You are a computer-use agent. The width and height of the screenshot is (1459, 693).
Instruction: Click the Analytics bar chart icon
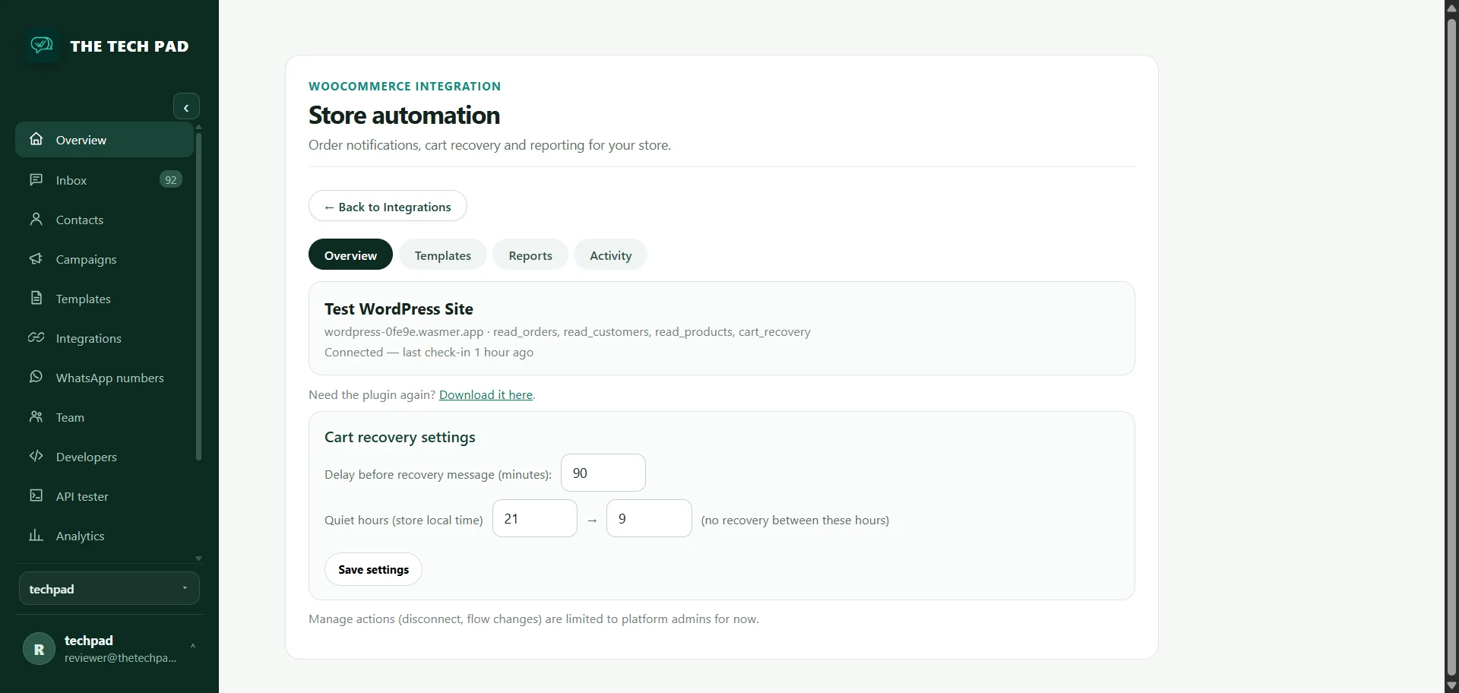(x=36, y=535)
